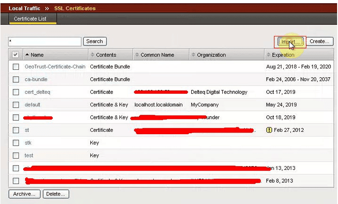Click the Search button
Image resolution: width=338 pixels, height=204 pixels.
[x=95, y=42]
